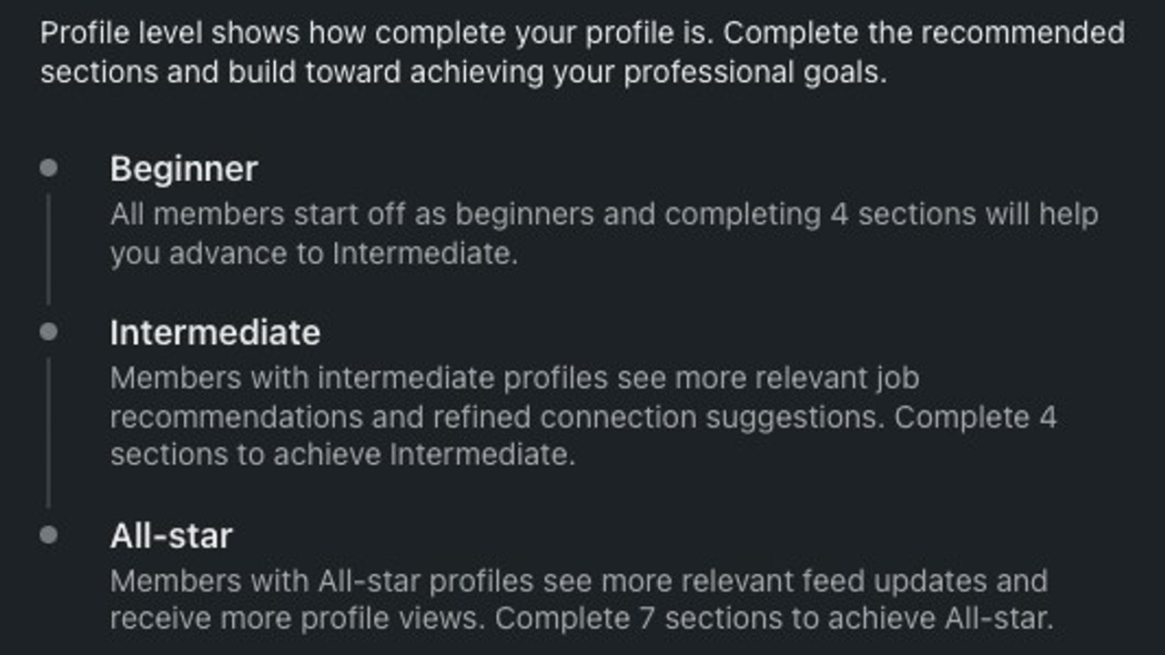Click "sections to achieve Intermediate" text
The height and width of the screenshot is (655, 1165).
[x=342, y=454]
